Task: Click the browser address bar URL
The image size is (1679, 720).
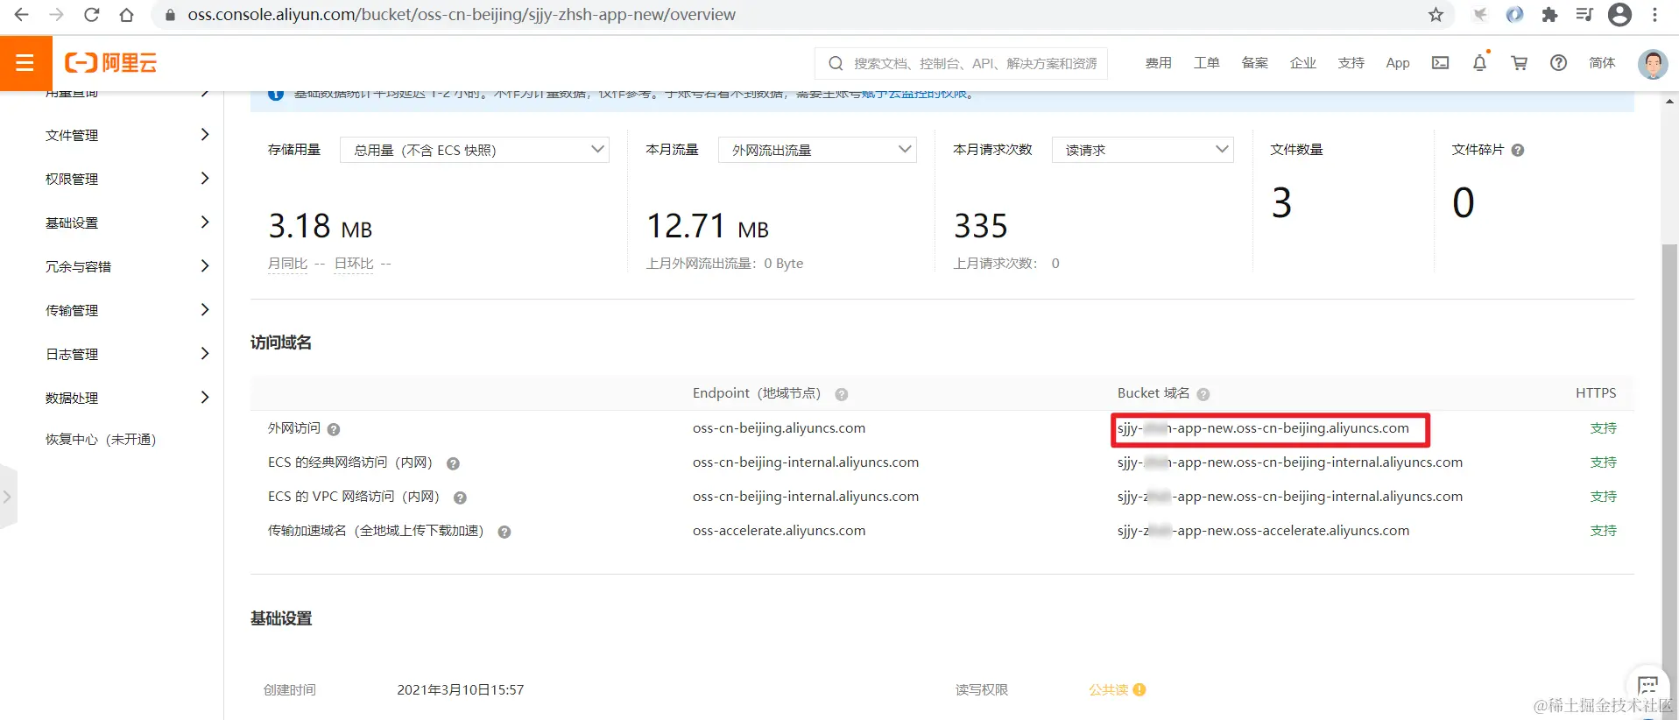Action: coord(462,15)
